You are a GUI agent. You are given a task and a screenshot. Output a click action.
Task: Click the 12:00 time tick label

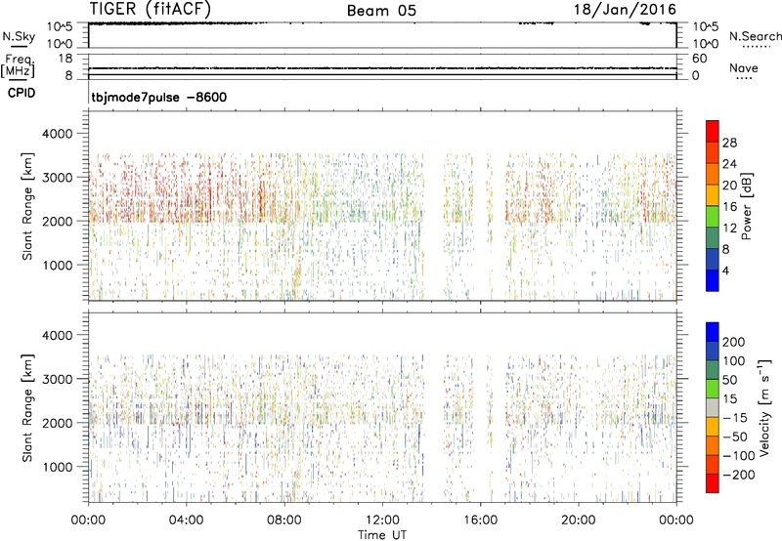[382, 520]
